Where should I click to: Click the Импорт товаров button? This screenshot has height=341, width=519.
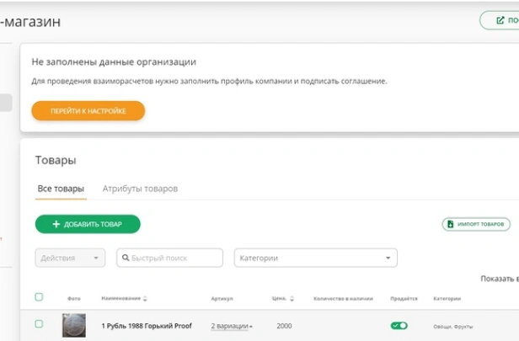[476, 224]
